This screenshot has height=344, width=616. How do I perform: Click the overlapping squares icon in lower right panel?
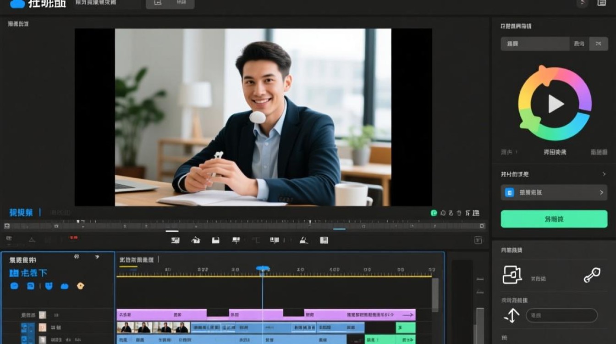[x=512, y=275]
